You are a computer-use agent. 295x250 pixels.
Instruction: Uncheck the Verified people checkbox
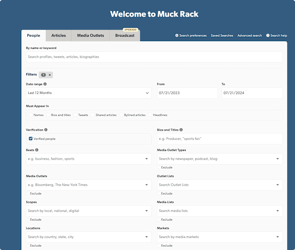(31, 138)
